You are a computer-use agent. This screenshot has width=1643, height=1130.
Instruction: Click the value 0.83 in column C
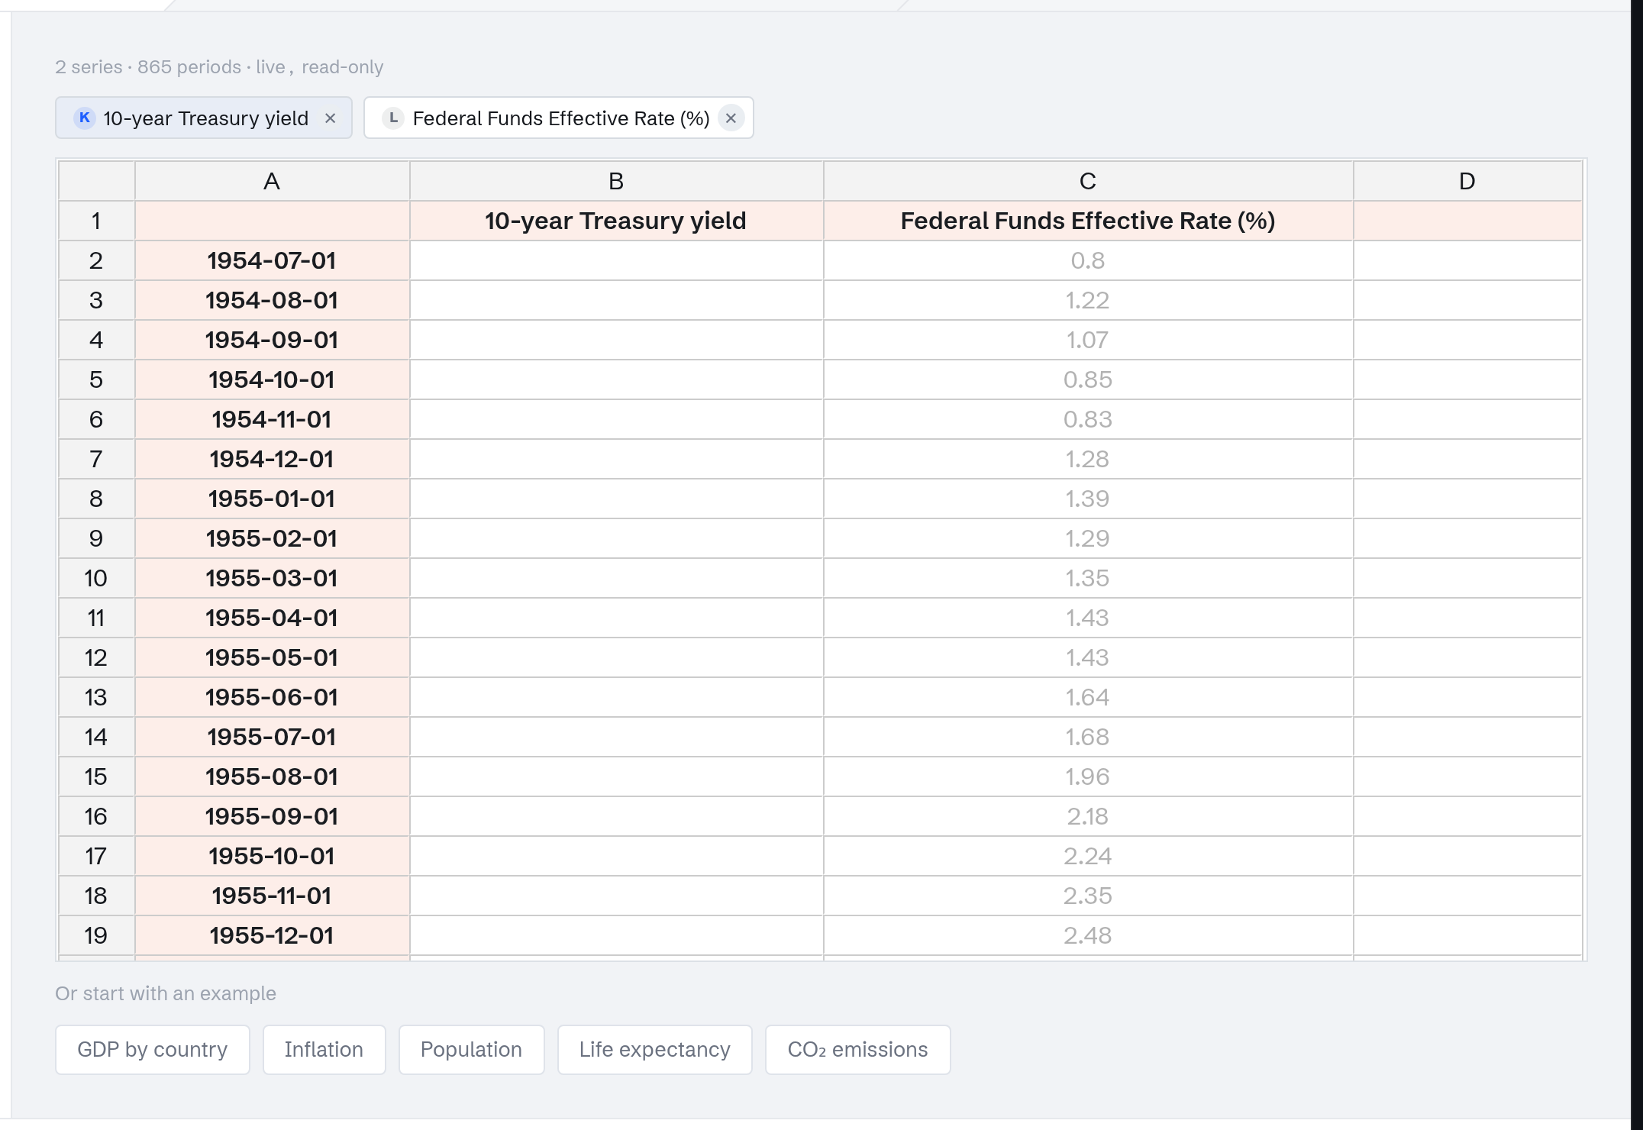click(x=1088, y=419)
